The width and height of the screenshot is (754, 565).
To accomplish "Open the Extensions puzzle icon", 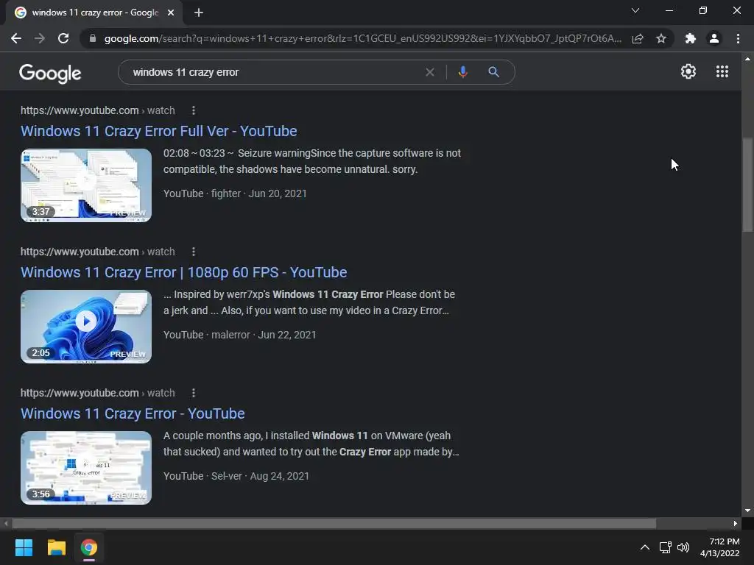I will [x=691, y=38].
